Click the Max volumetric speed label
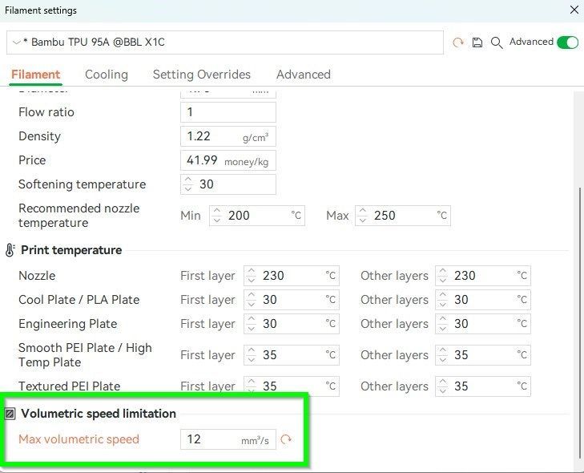Viewport: 584px width, 473px height. click(79, 439)
